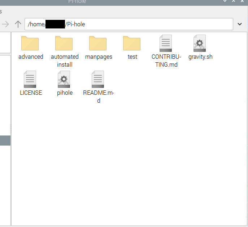248x227 pixels.
Task: Select the README.md document icon
Action: click(x=98, y=79)
